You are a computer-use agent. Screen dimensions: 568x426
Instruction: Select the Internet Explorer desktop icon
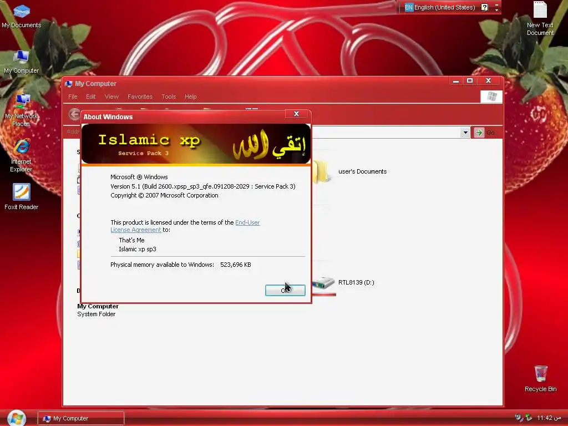coord(22,156)
